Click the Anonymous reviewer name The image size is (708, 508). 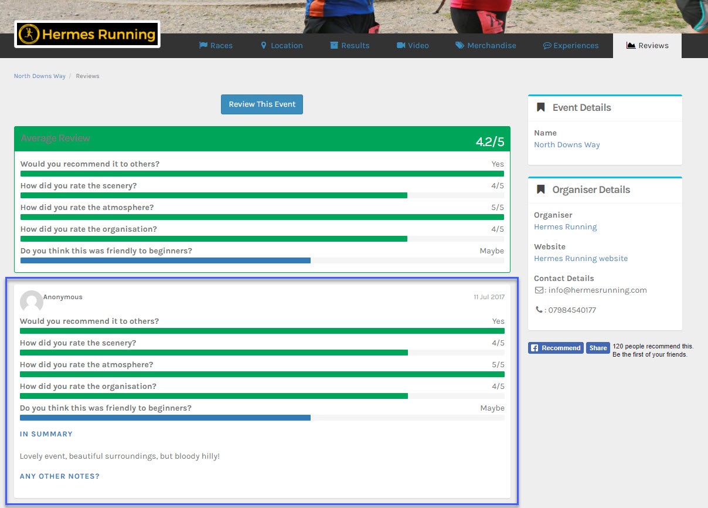63,297
